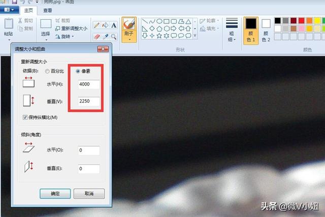
Task: Click the 确定 button
Action: click(55, 194)
